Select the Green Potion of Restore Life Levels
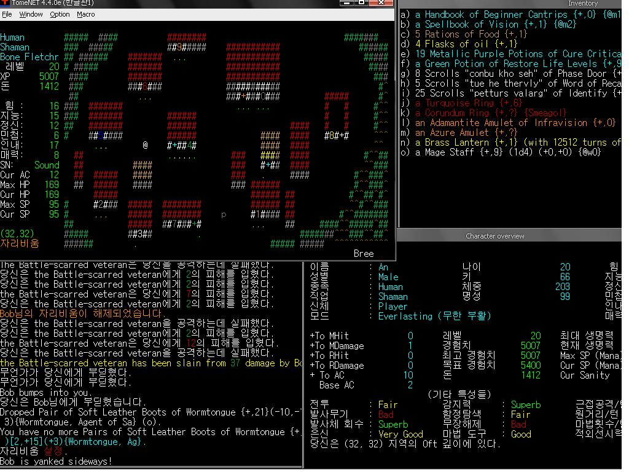629x472 pixels. [x=510, y=64]
